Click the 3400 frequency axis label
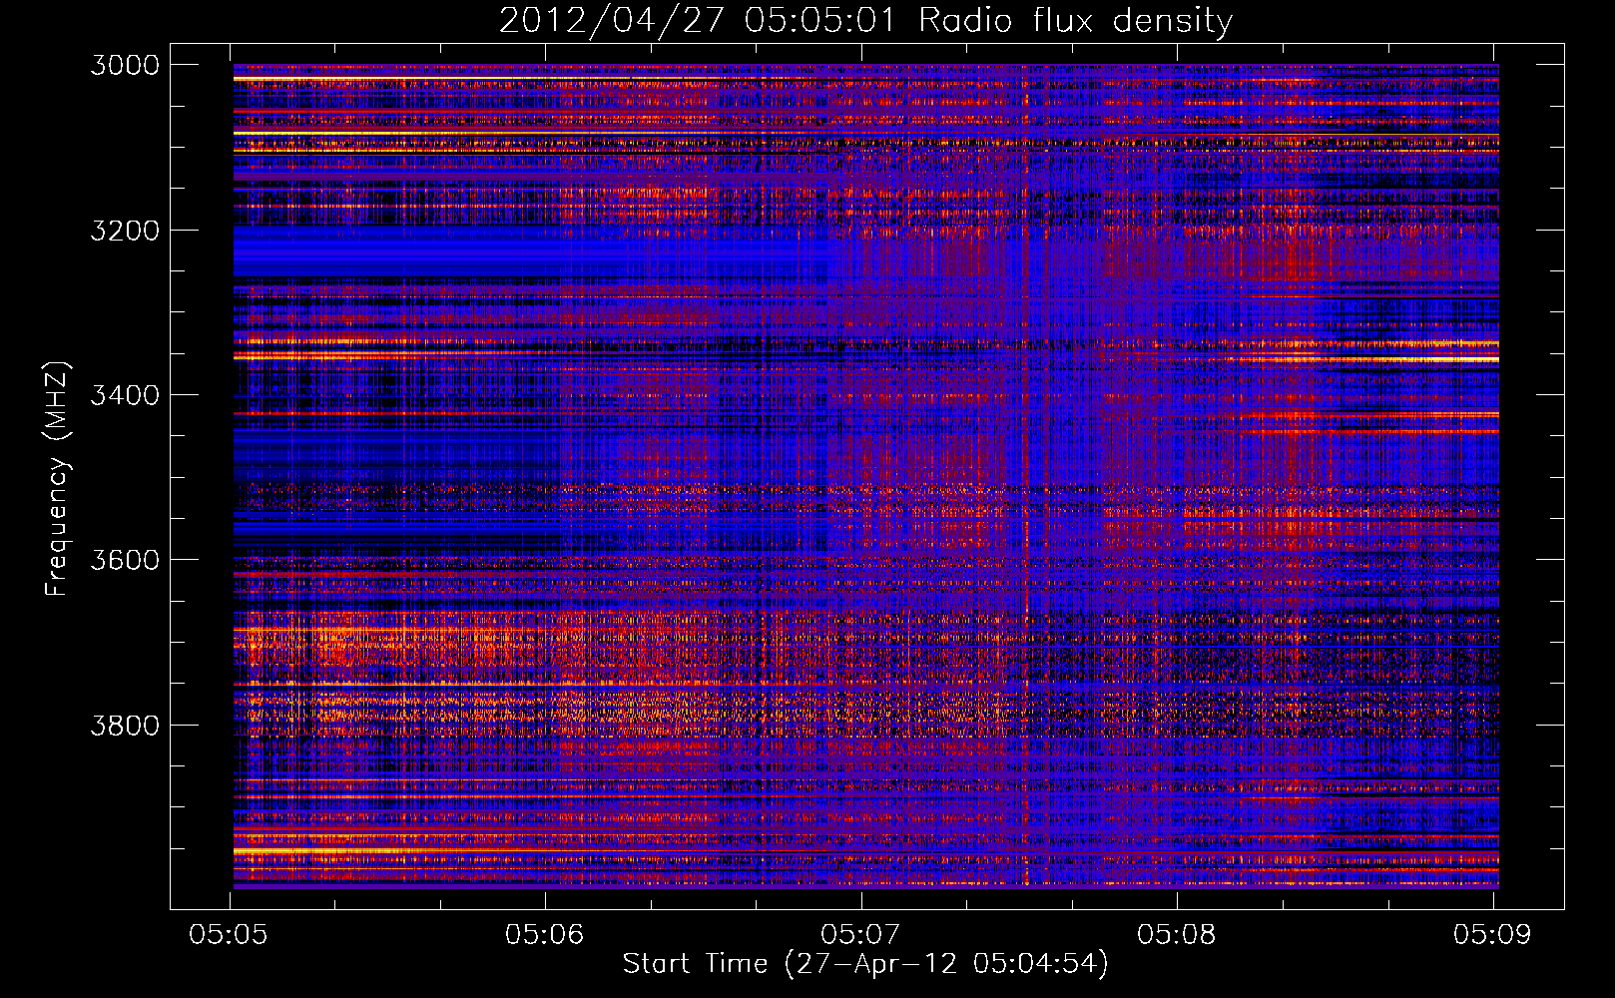This screenshot has width=1615, height=998. (125, 395)
